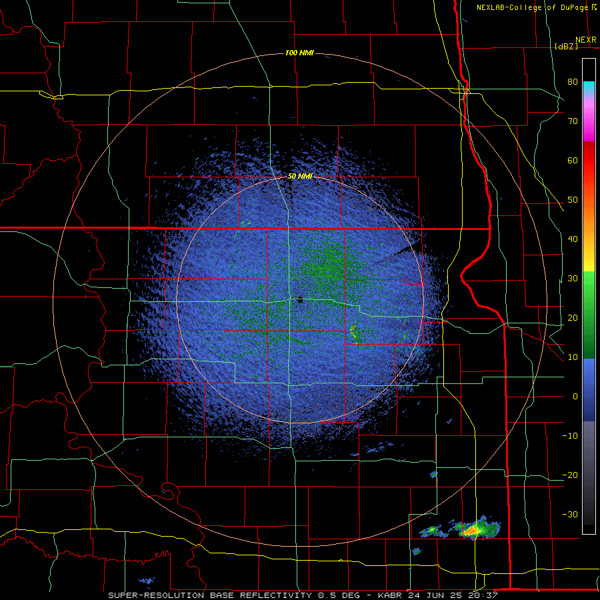The height and width of the screenshot is (600, 600).
Task: Click the 80 dBZ scale value
Action: 573,81
